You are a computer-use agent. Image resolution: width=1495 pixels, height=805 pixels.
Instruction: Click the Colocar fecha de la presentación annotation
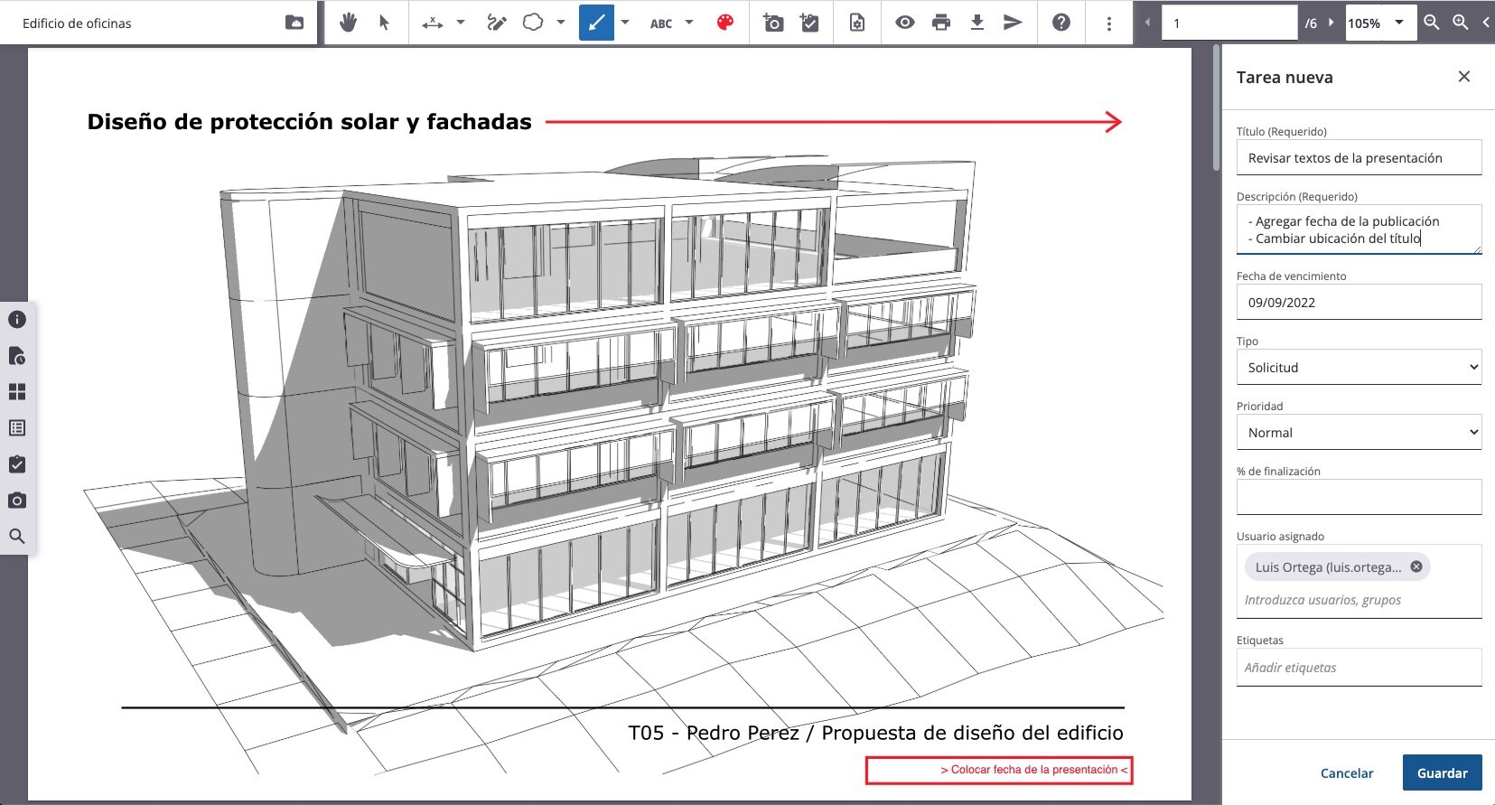(x=998, y=770)
